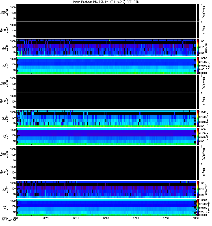Click the color bar beside thd fft edc34
The height and width of the screenshot is (226, 212).
(x=198, y=83)
